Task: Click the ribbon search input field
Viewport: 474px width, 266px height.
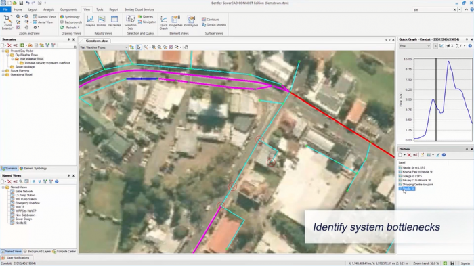Action: [x=433, y=9]
